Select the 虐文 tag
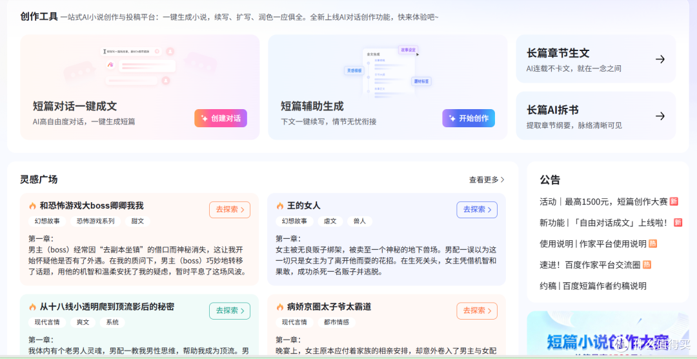The height and width of the screenshot is (359, 697). (x=330, y=221)
